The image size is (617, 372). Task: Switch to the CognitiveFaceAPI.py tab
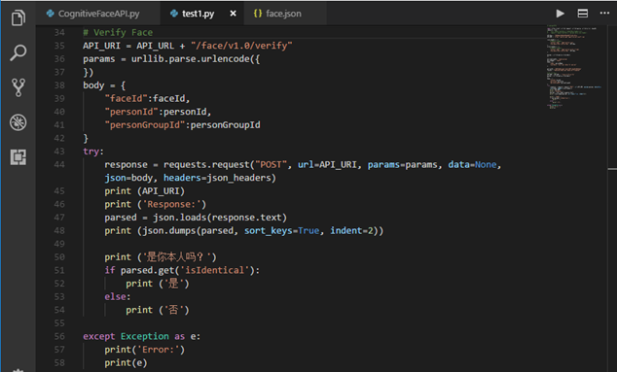point(97,14)
